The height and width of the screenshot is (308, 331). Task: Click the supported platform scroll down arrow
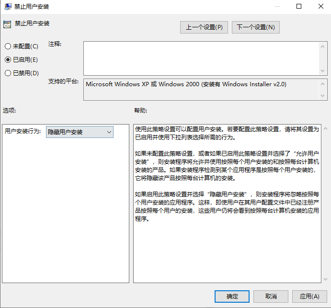(x=323, y=96)
